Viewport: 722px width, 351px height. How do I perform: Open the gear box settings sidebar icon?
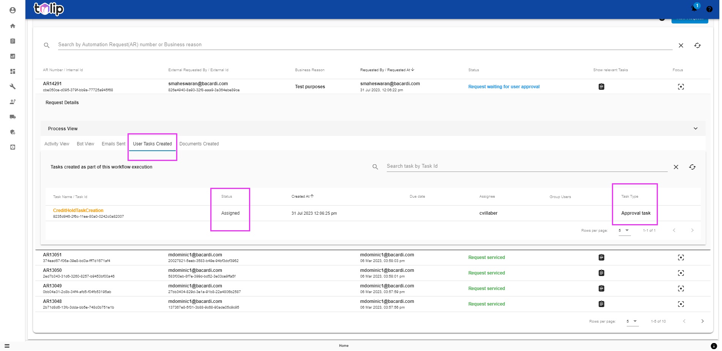coord(13,147)
